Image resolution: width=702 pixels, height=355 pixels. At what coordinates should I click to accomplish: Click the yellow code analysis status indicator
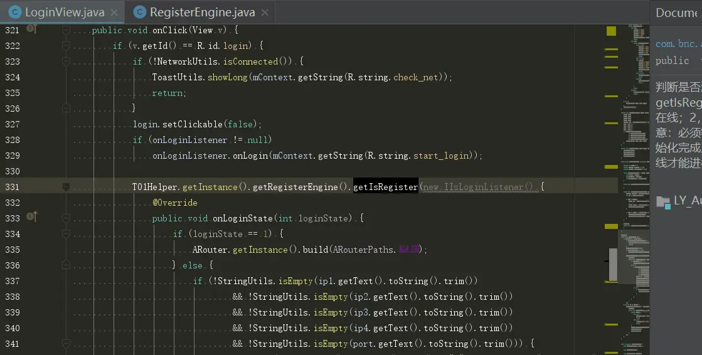pyautogui.click(x=611, y=31)
